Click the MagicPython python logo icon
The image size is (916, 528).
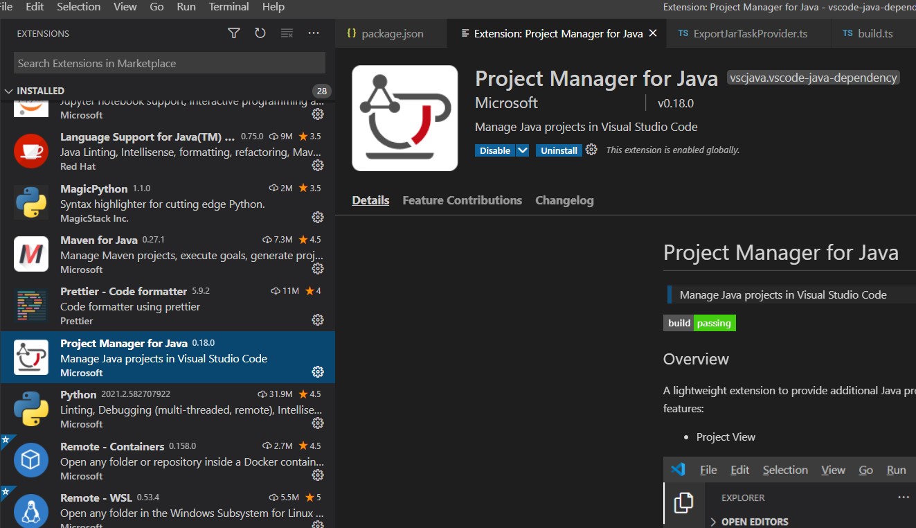coord(31,202)
